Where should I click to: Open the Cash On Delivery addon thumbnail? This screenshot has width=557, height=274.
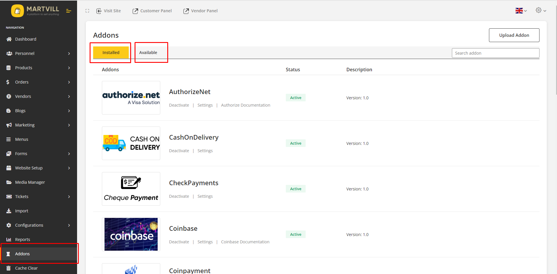(131, 143)
